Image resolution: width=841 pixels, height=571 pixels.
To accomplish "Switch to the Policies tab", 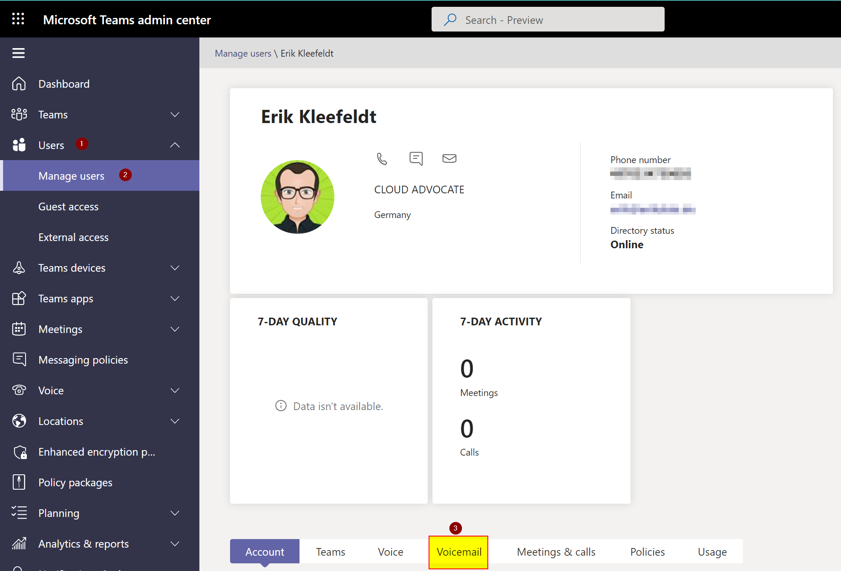I will point(647,552).
